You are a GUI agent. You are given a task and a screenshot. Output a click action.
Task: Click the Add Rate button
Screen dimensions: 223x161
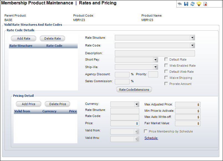tap(23, 38)
